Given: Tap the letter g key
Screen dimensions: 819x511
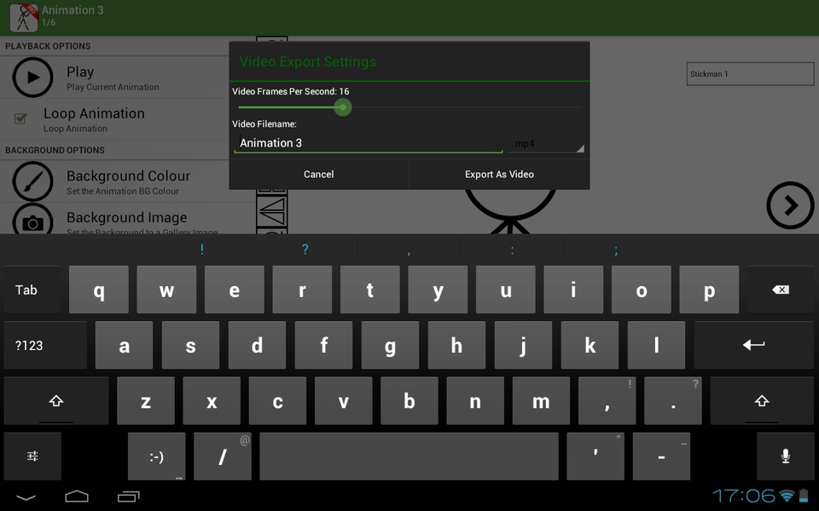Looking at the screenshot, I should click(390, 345).
